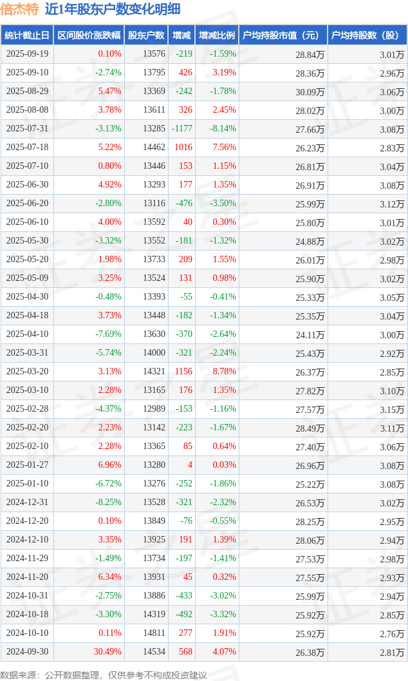Click the 8.78% change ratio cell
The width and height of the screenshot is (408, 681).
(225, 372)
